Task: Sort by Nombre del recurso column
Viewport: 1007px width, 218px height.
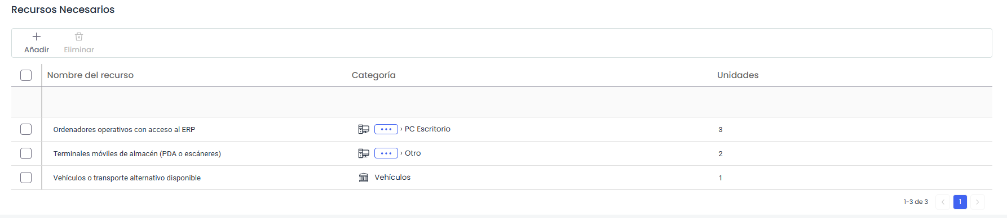Action: (90, 75)
